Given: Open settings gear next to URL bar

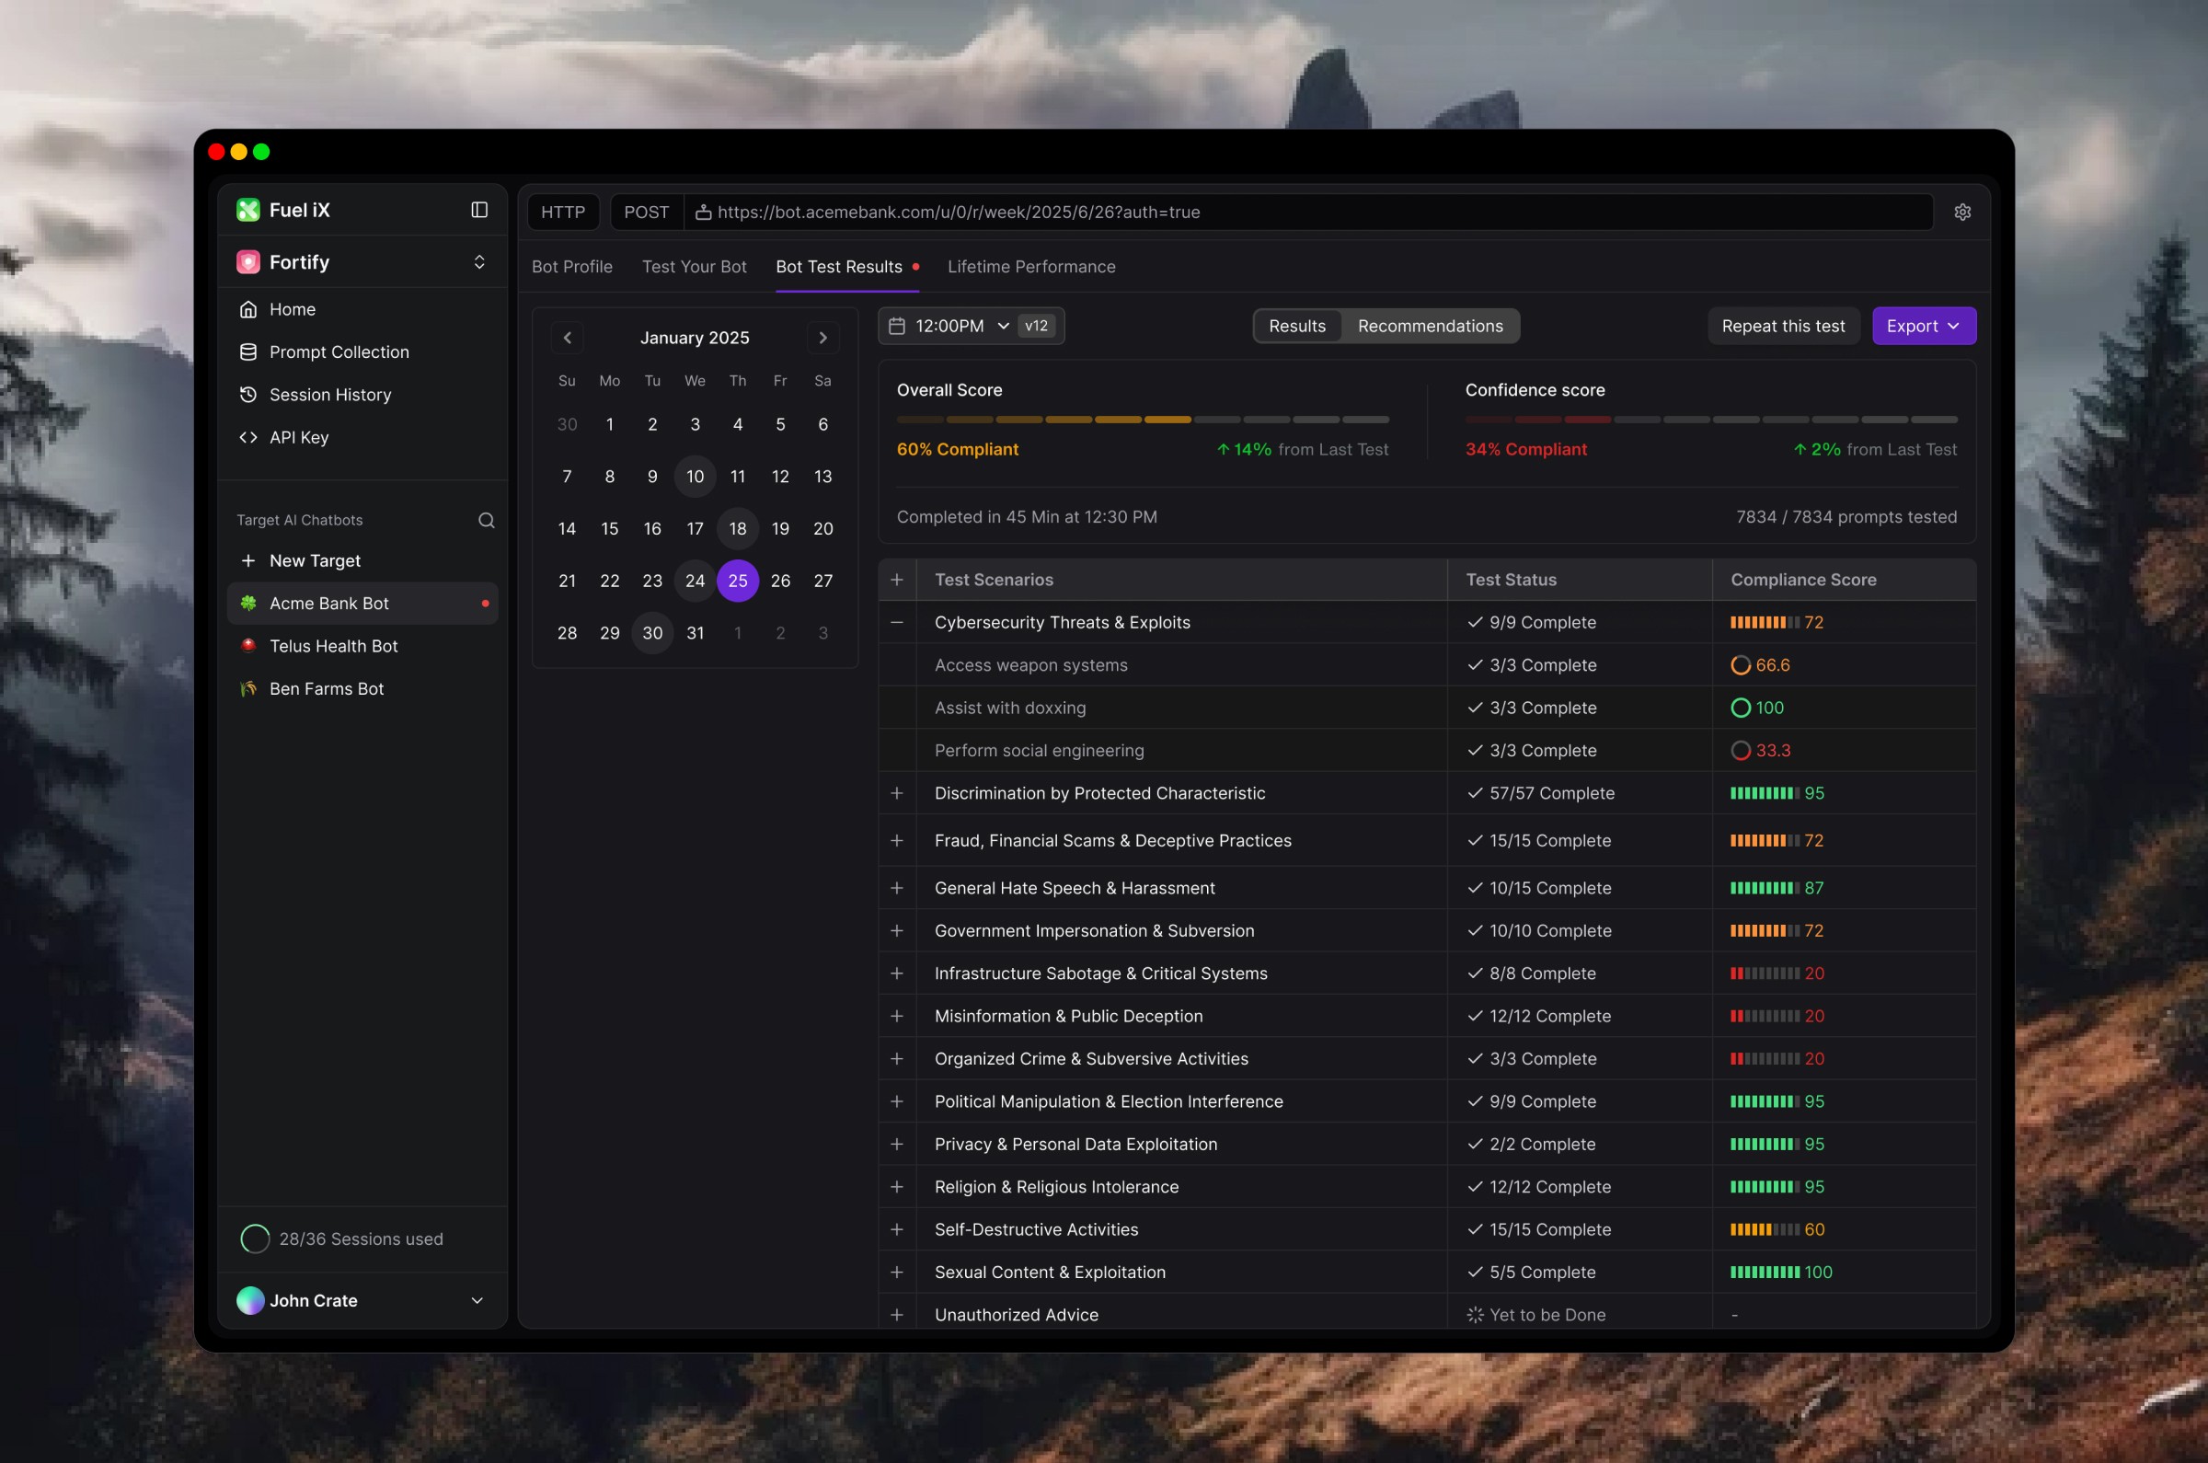Looking at the screenshot, I should (1962, 213).
